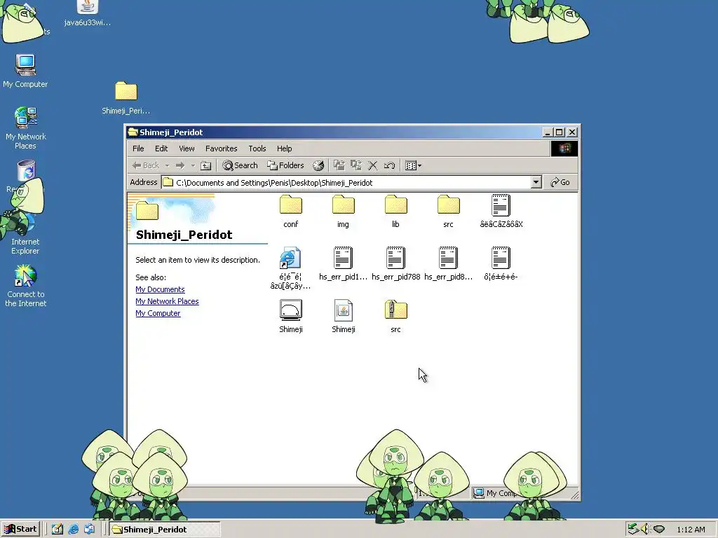Click the volume speaker tray icon
The image size is (718, 538).
[646, 530]
